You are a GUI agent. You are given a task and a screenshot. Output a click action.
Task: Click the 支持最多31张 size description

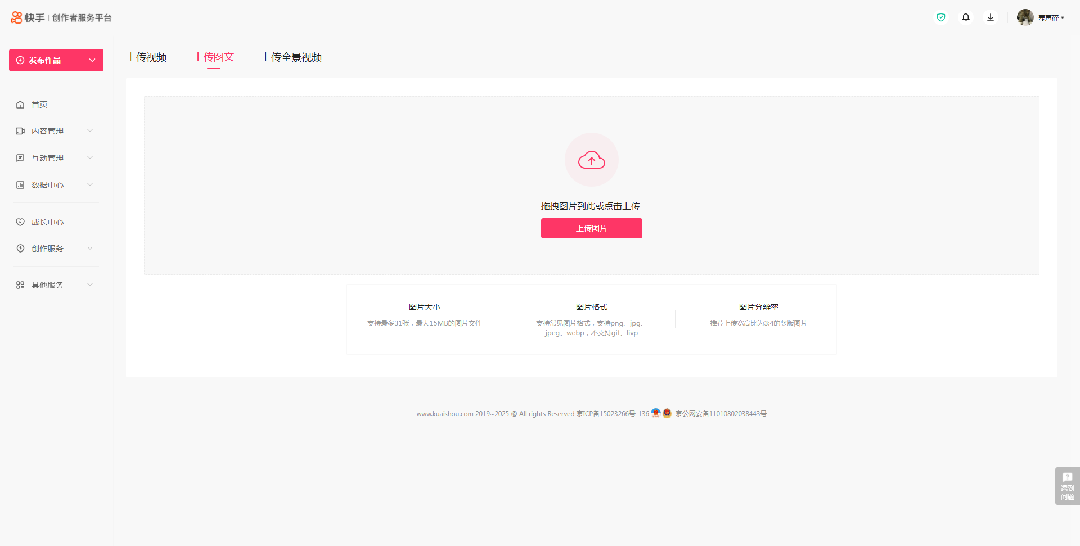coord(425,323)
